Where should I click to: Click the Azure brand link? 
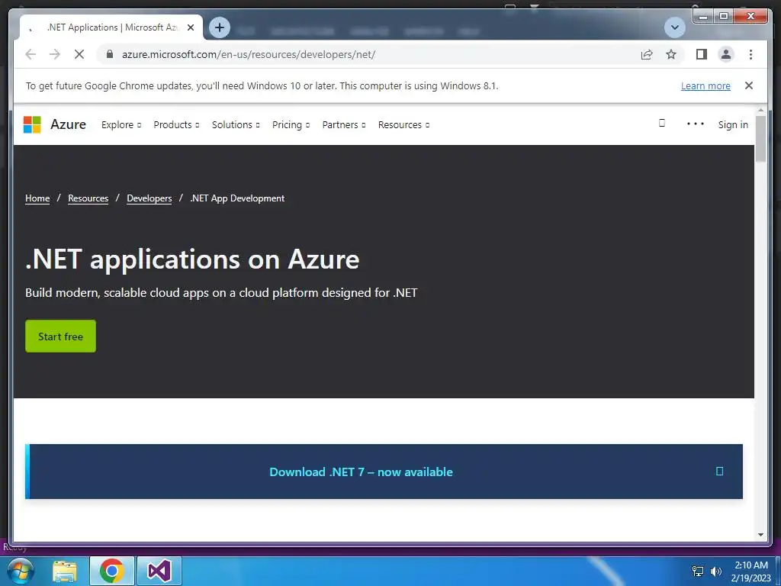coord(68,124)
